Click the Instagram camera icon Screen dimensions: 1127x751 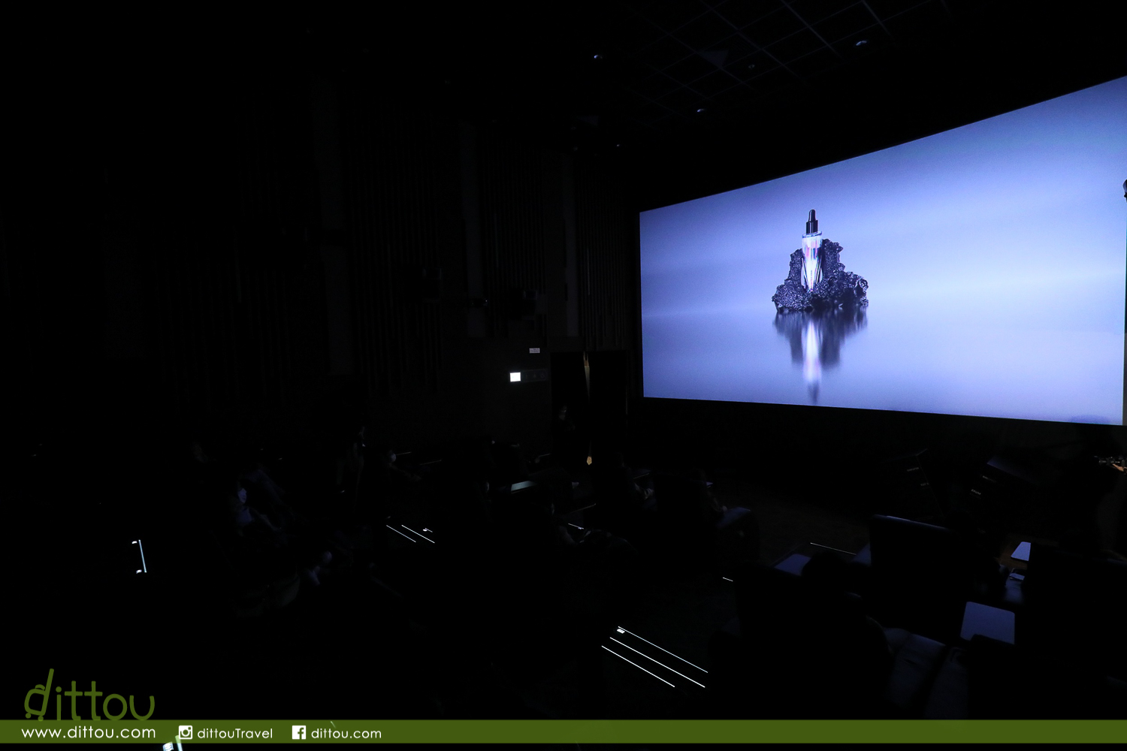[185, 732]
